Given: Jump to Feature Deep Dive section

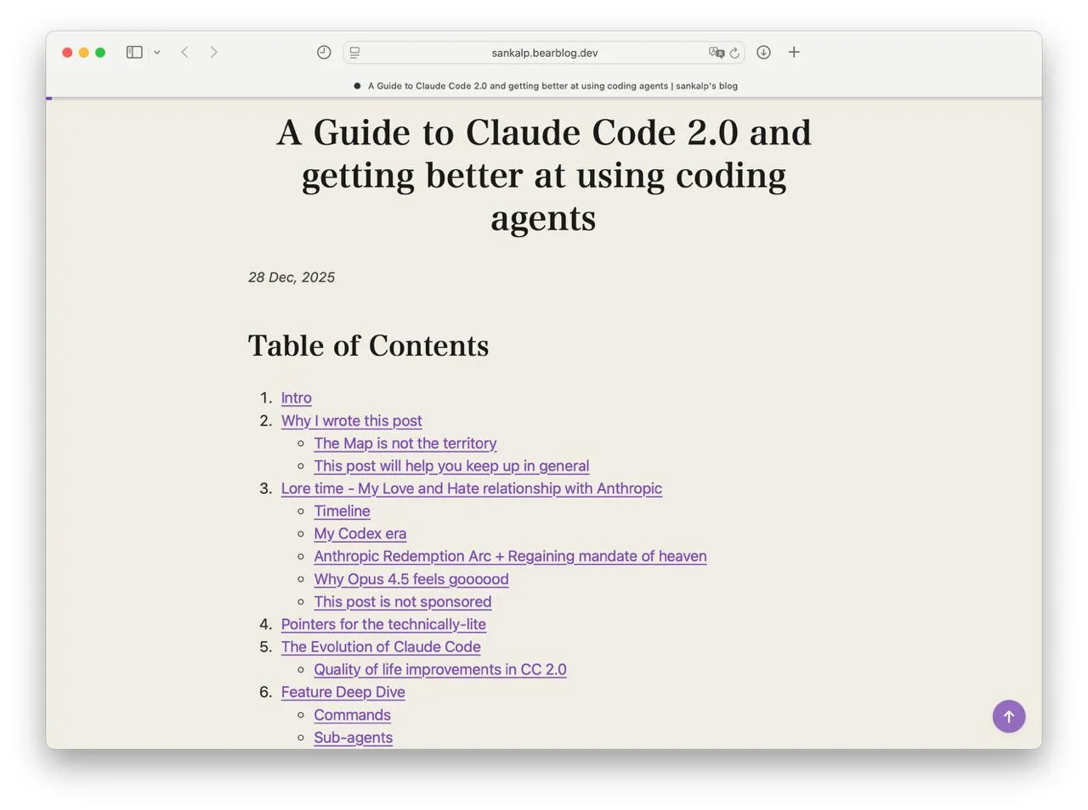Looking at the screenshot, I should (343, 692).
